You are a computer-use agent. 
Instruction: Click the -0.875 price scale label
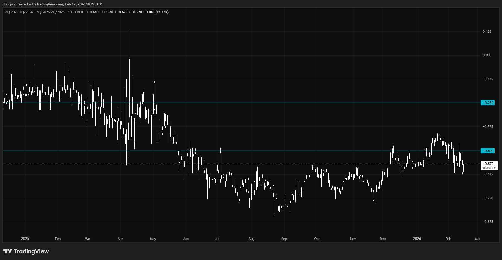[x=487, y=222]
